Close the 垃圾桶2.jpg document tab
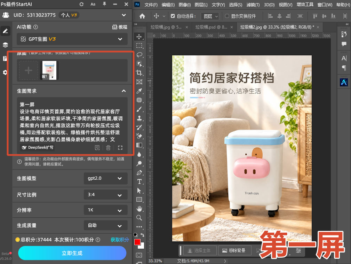The height and width of the screenshot is (264, 351). (x=318, y=27)
